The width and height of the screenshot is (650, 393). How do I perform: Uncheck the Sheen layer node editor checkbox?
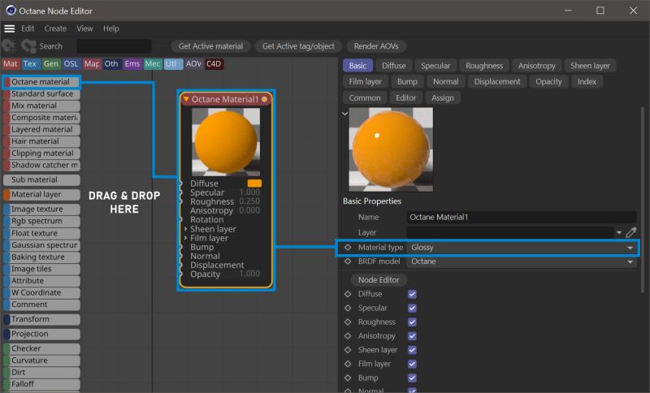[x=412, y=350]
